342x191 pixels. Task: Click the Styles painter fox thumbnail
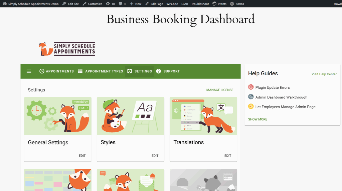tap(131, 116)
